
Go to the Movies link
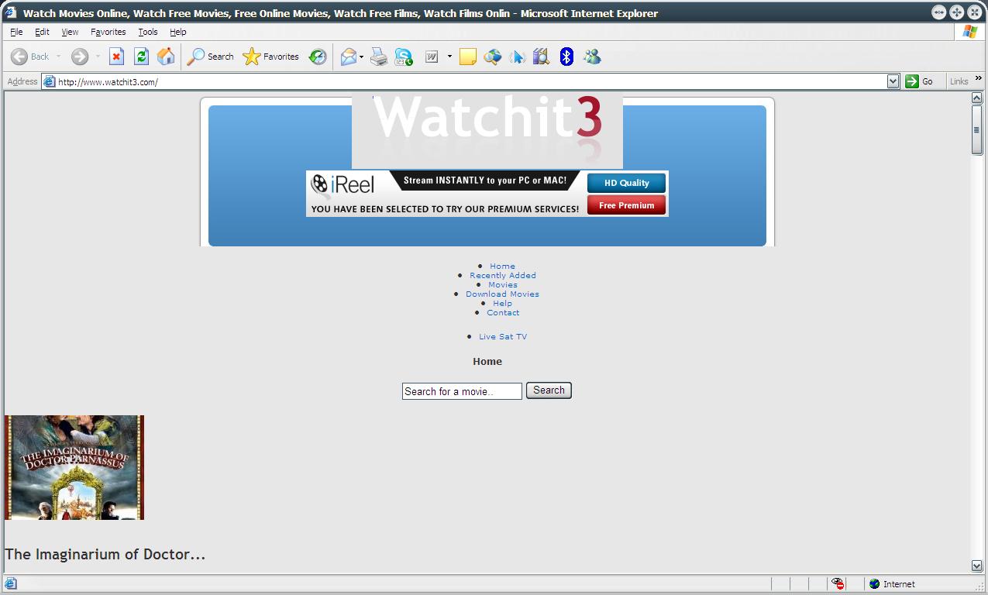(503, 284)
